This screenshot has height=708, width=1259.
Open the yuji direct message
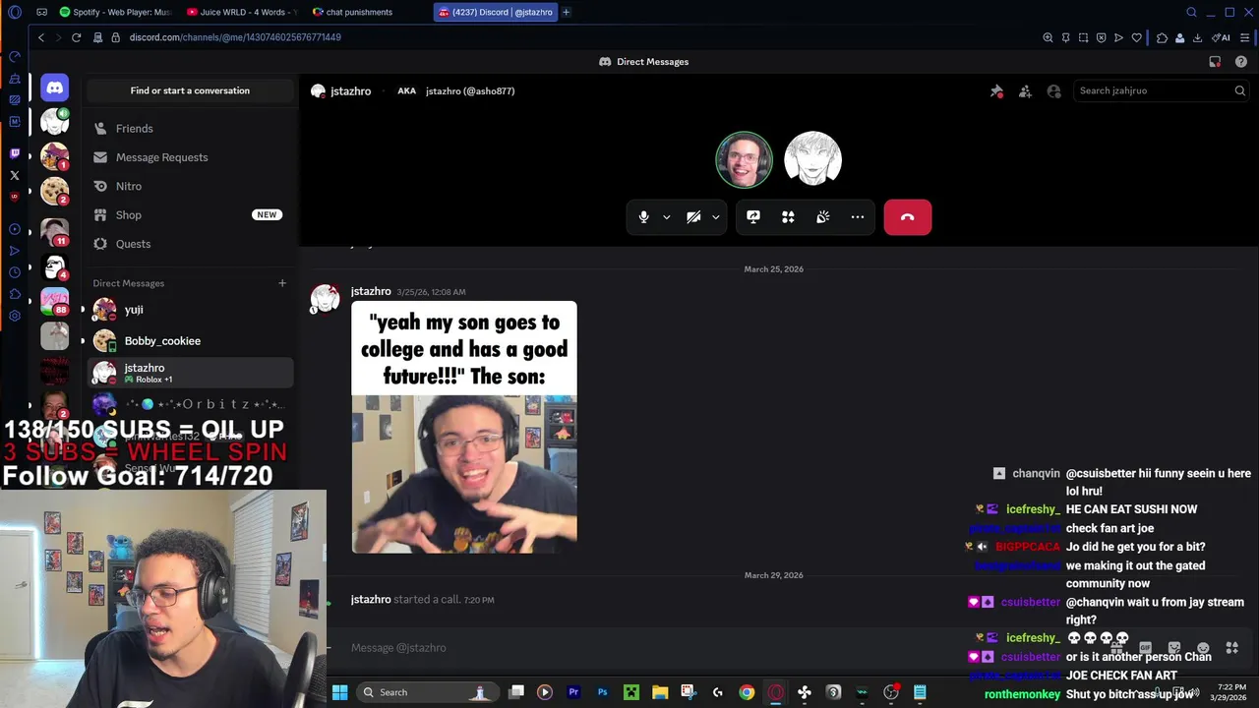[x=190, y=310]
